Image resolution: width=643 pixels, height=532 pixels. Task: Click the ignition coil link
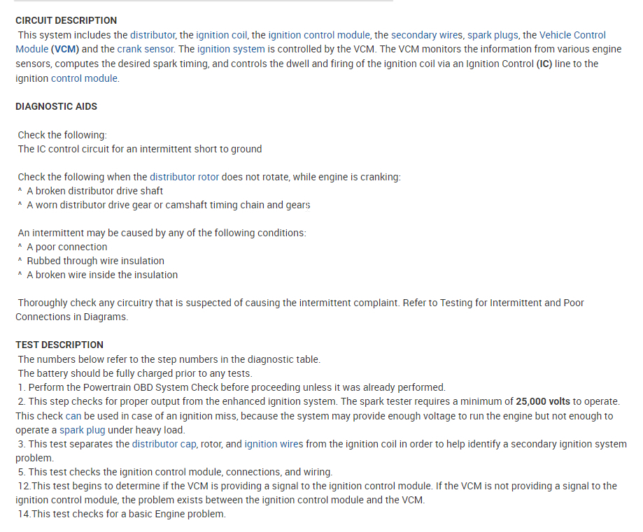click(221, 35)
